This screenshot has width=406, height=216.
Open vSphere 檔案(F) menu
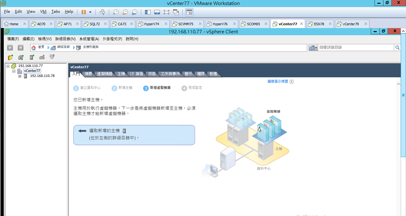click(13, 39)
